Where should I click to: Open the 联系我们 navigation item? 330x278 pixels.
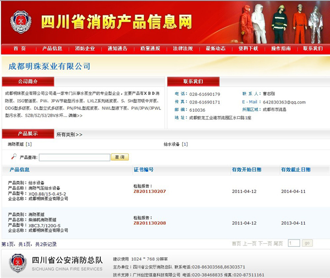[x=313, y=48]
